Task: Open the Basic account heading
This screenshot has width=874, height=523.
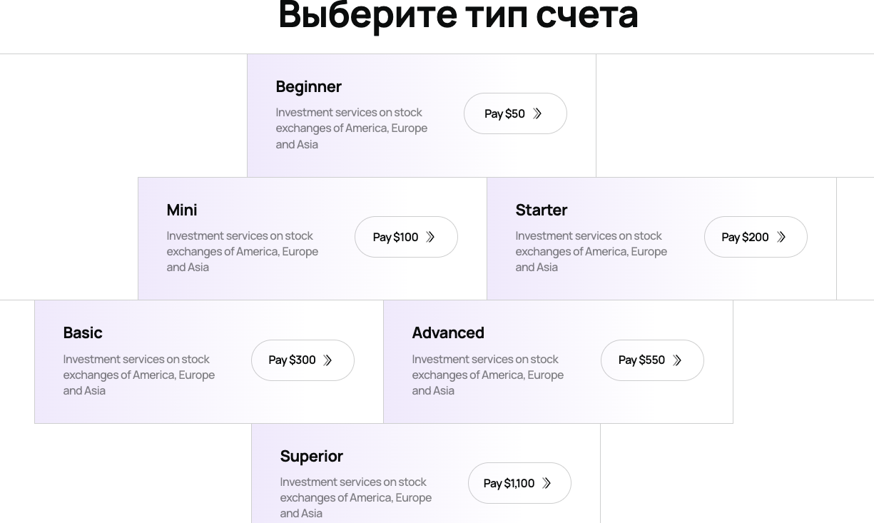Action: 83,332
